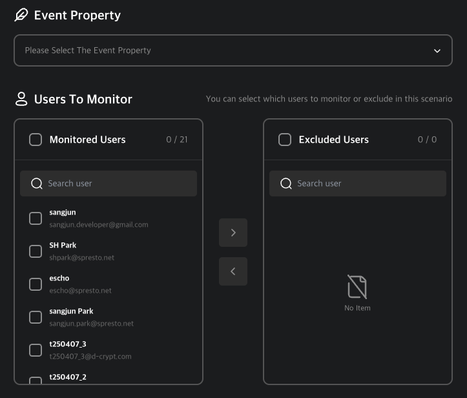Check the sangjun Park user checkbox

point(36,317)
